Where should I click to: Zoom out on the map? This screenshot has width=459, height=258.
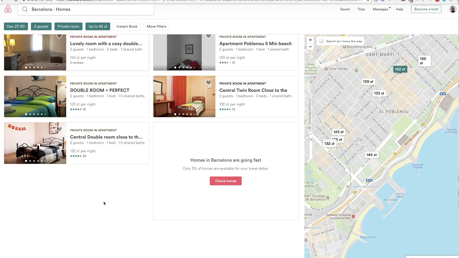[311, 47]
